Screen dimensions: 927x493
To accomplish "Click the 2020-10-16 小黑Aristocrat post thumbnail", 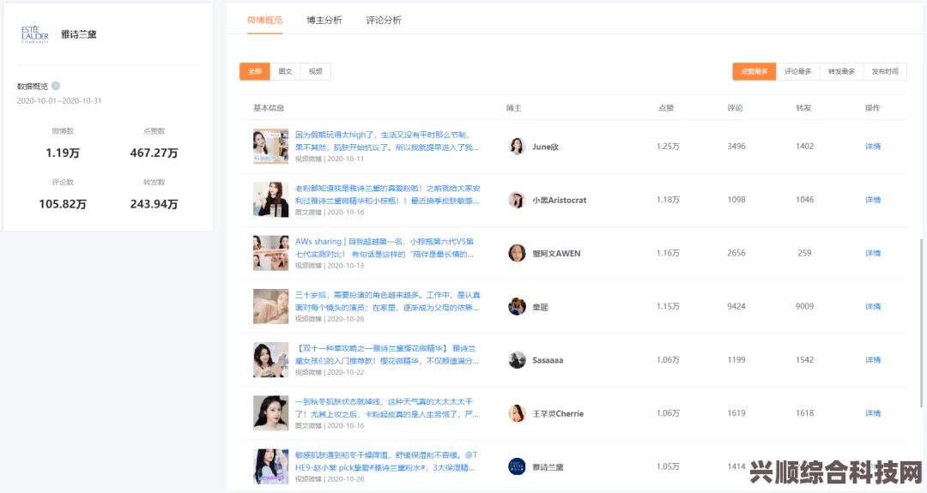I will click(270, 200).
